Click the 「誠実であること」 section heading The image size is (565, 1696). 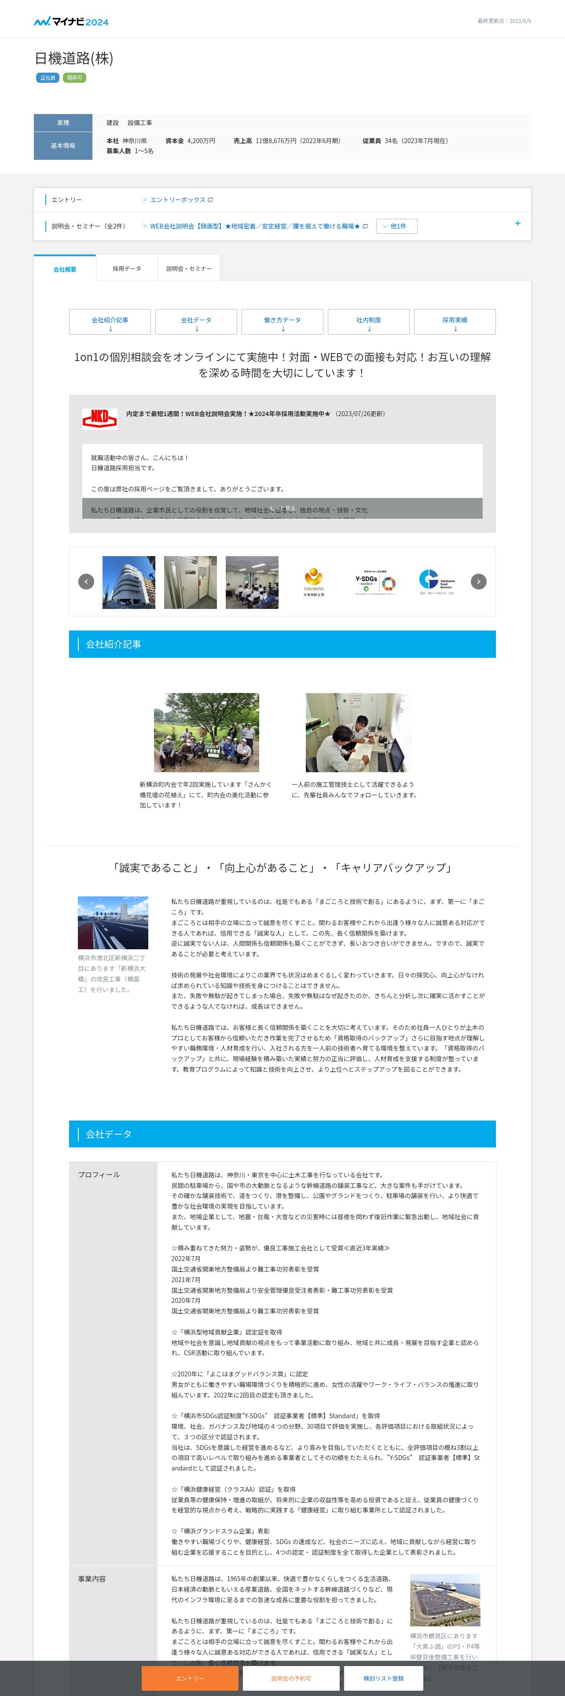coord(282,868)
